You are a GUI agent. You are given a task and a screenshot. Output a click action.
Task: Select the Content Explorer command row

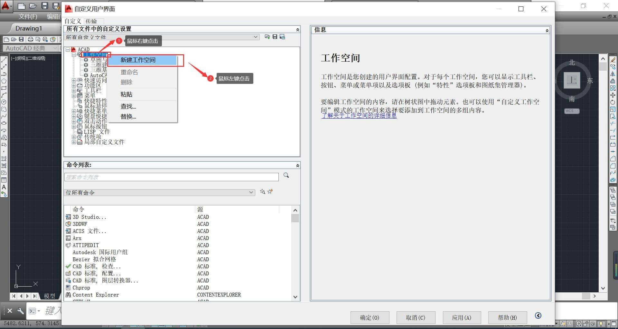pyautogui.click(x=178, y=295)
